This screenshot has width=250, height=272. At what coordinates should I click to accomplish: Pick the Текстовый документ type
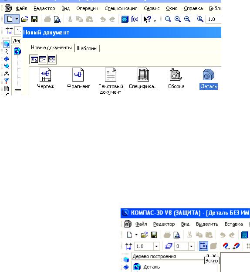click(111, 75)
